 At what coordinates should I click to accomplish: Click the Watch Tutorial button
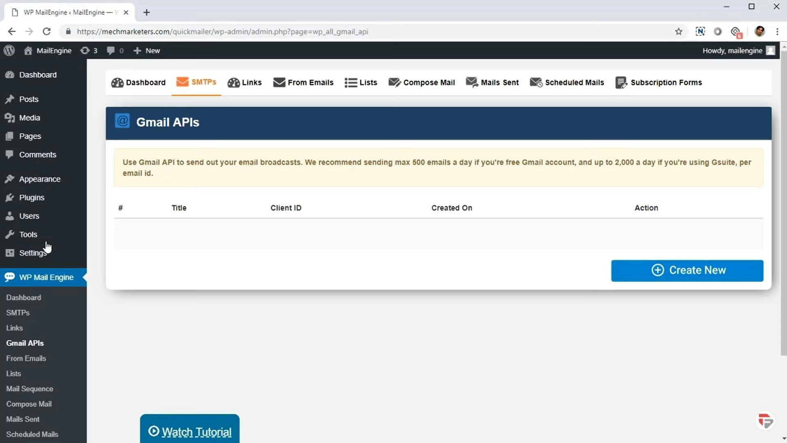coord(190,431)
